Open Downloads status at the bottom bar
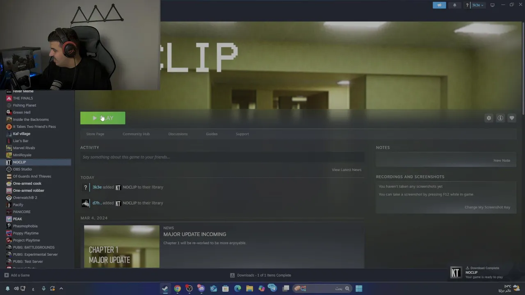This screenshot has height=295, width=525. (x=260, y=275)
